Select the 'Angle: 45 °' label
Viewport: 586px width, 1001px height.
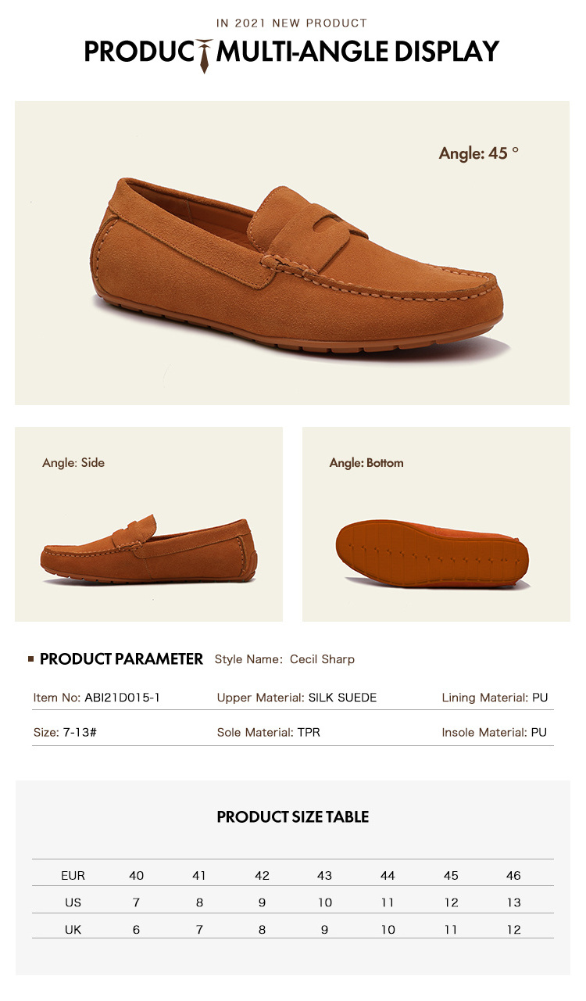(479, 153)
